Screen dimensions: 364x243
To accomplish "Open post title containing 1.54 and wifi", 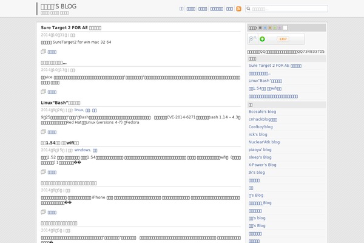I will tap(60, 143).
